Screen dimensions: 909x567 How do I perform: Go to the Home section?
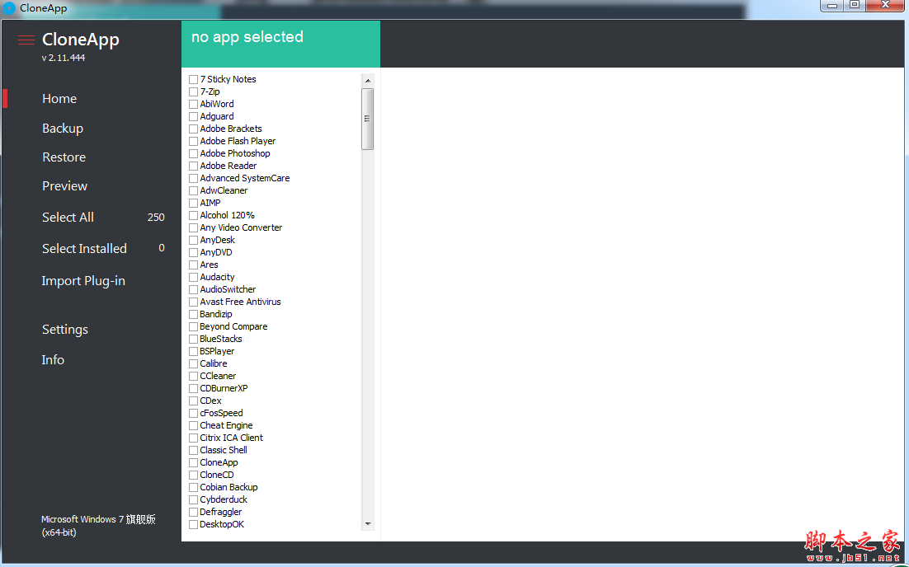tap(59, 98)
